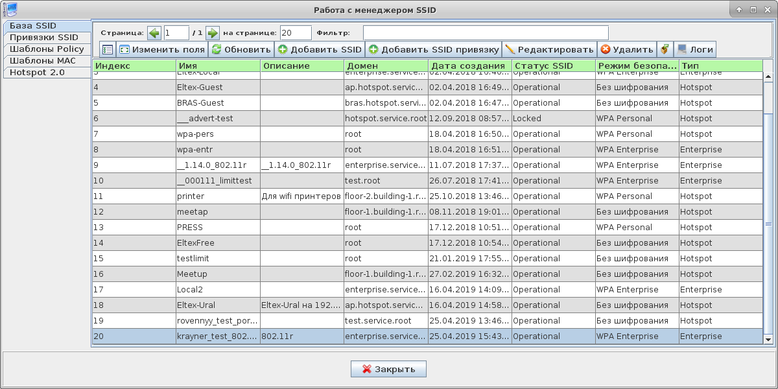Maximize the Работа с менеджером SSID window
778x389 pixels.
pos(753,10)
